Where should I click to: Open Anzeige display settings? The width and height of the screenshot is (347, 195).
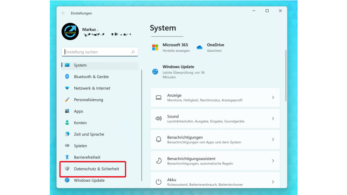[x=215, y=97]
